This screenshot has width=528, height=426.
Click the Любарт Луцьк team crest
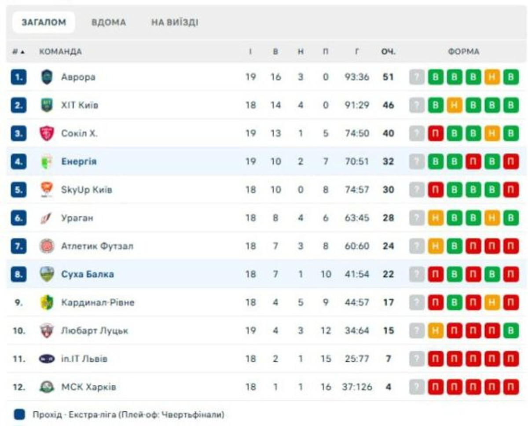click(46, 331)
